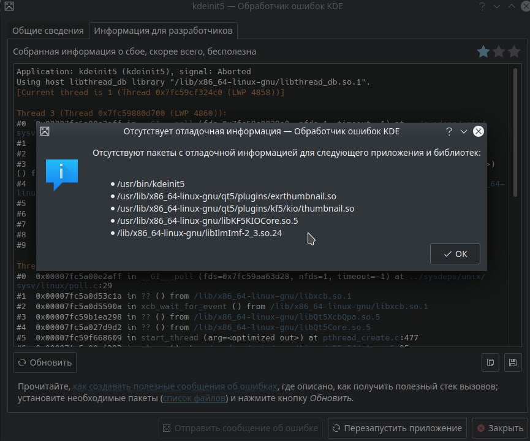Switch to Информация для разработчиков tab
Viewport: 530px width, 441px height.
[163, 31]
